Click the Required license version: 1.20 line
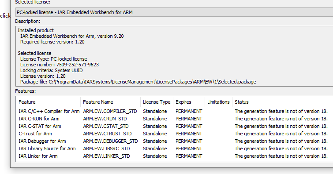 [52, 42]
